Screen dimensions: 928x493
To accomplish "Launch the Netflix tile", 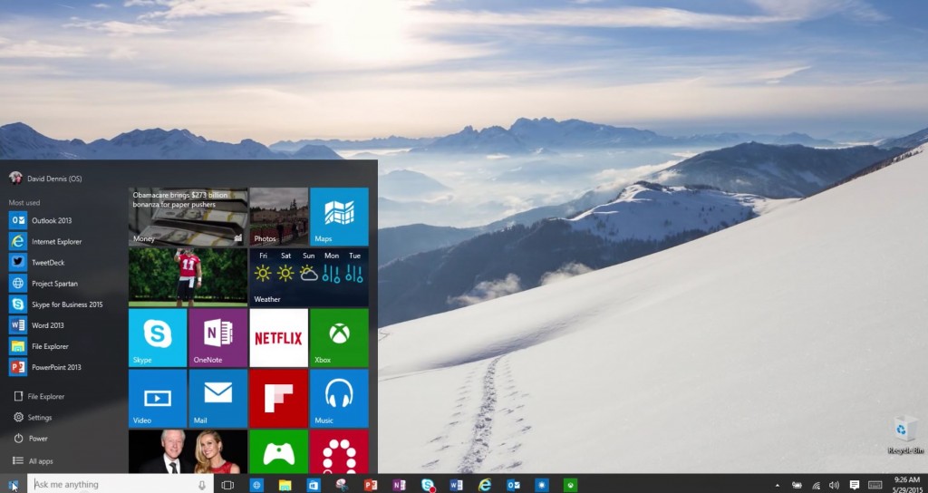I will tap(279, 337).
